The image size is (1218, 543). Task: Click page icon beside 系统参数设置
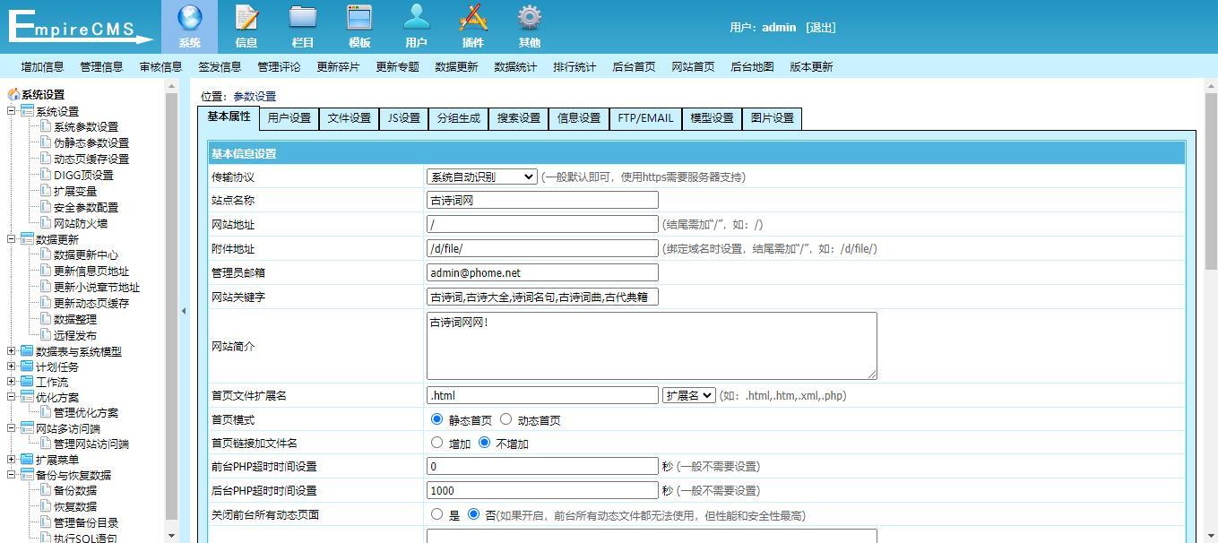(46, 126)
